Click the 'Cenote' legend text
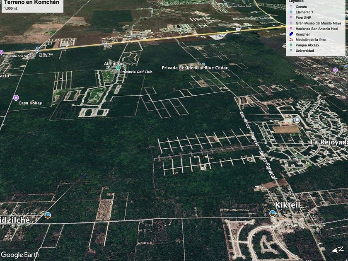348x261 pixels. click(x=301, y=7)
